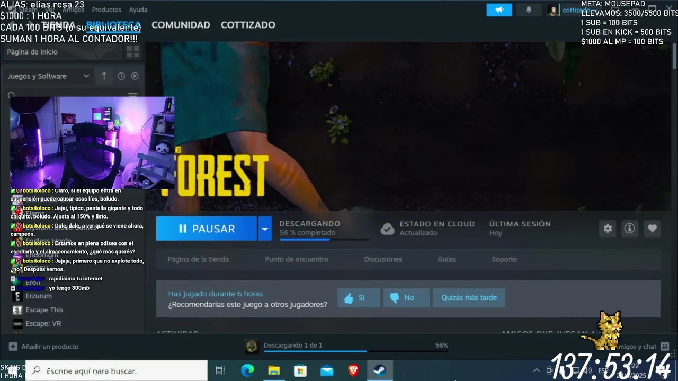Open Microsoft Store from taskbar

click(300, 371)
